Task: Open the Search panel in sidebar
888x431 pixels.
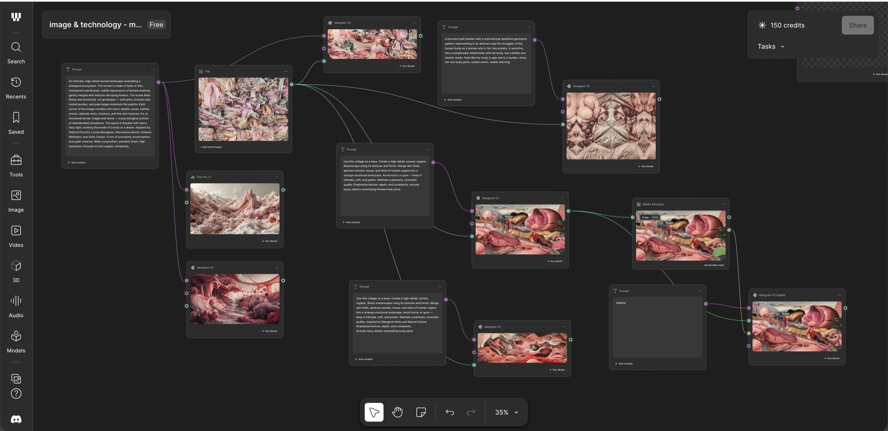Action: point(16,53)
